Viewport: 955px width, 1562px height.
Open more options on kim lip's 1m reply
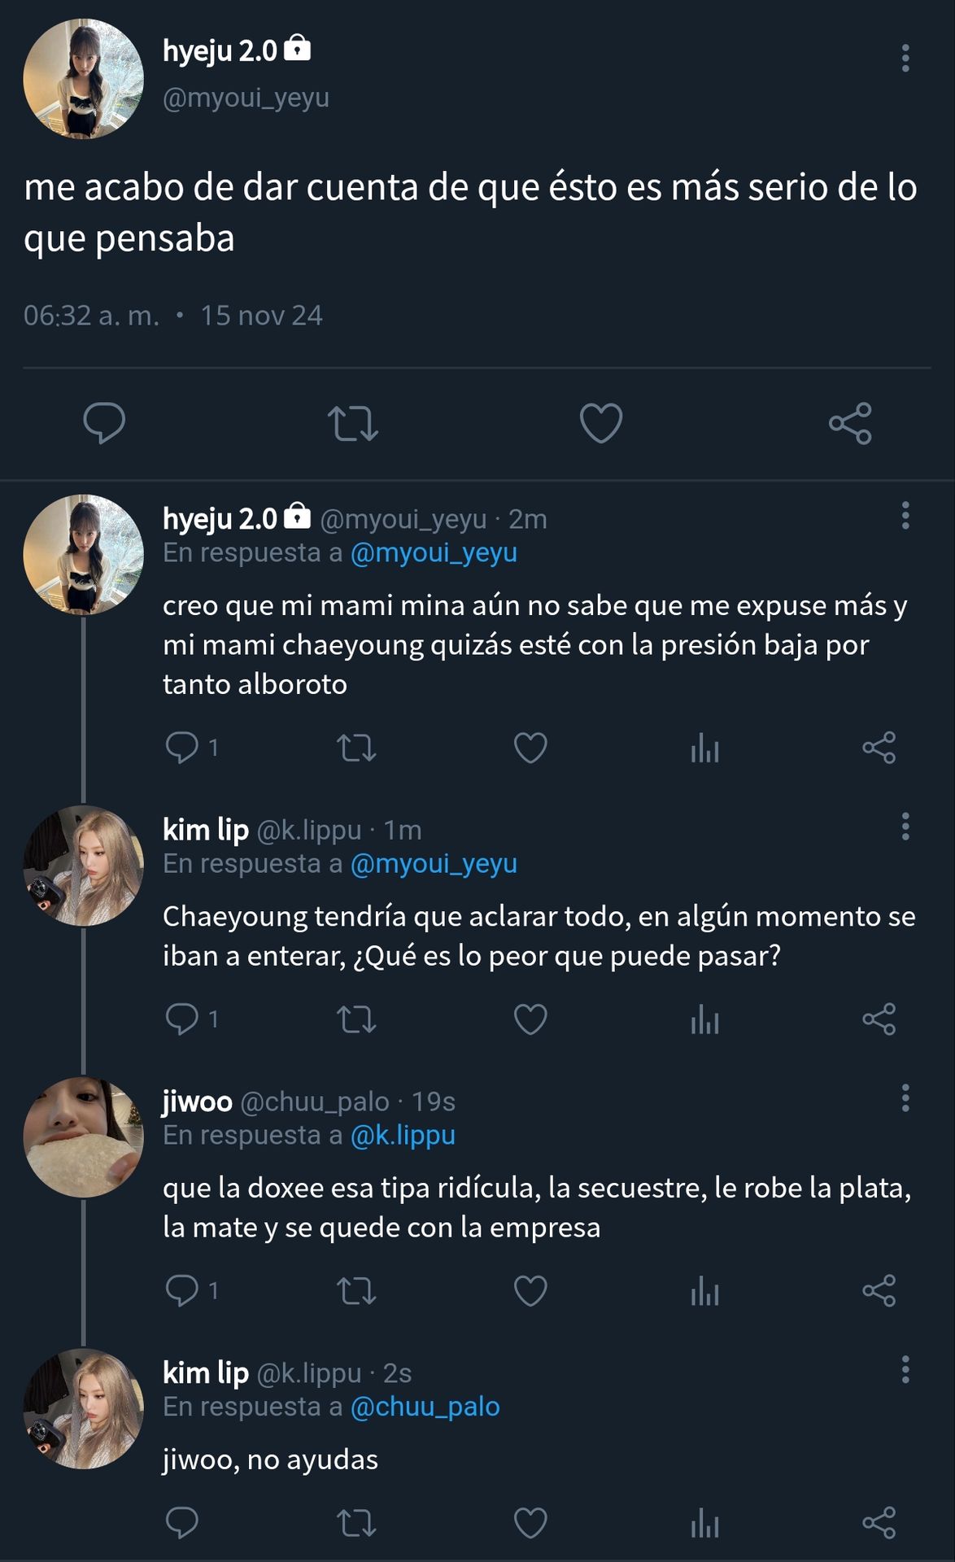click(905, 826)
